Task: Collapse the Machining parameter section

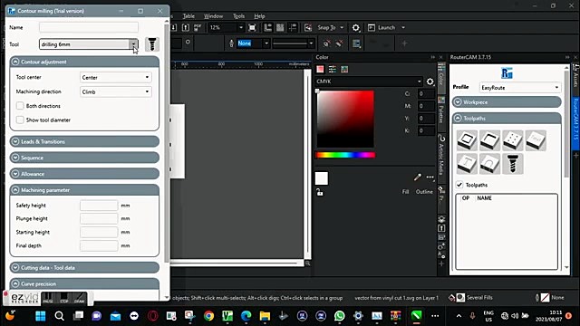Action: click(84, 190)
